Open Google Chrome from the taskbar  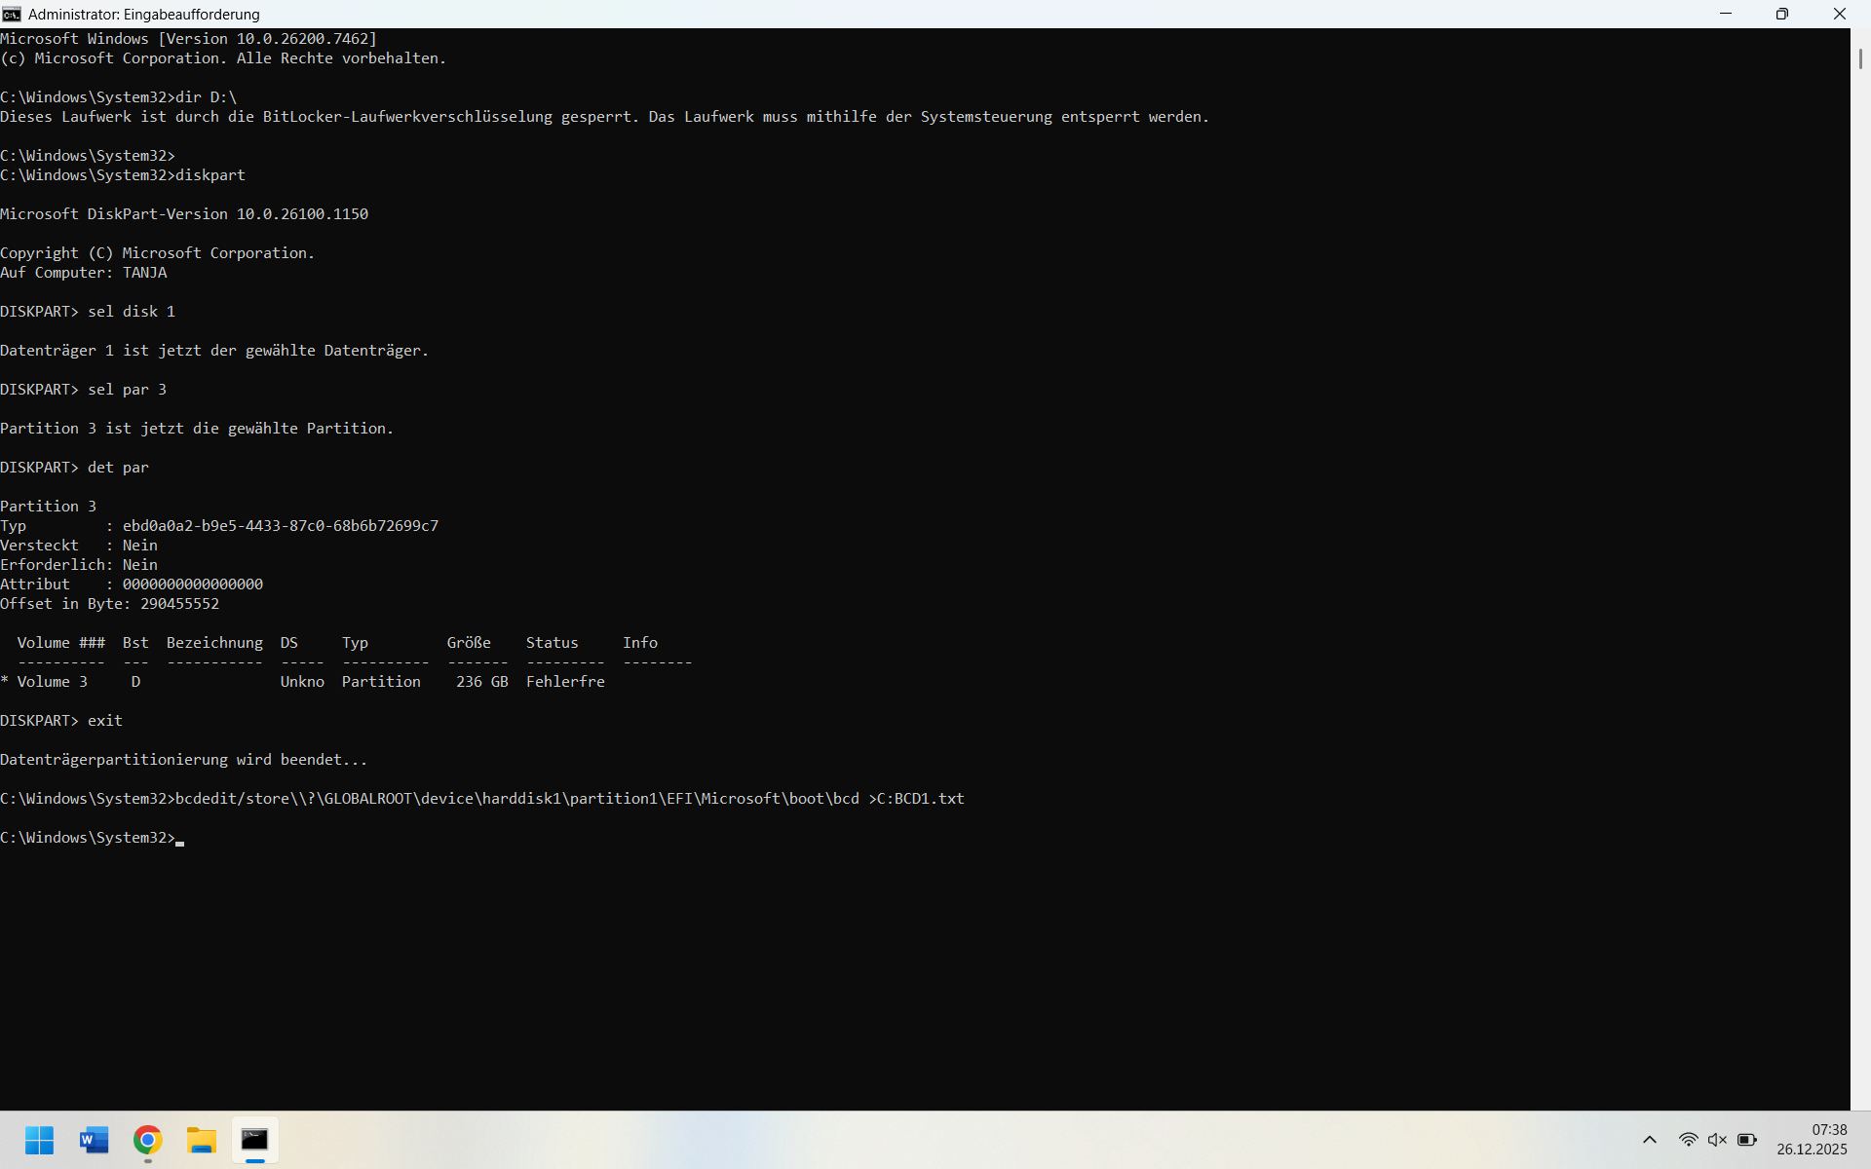click(148, 1140)
